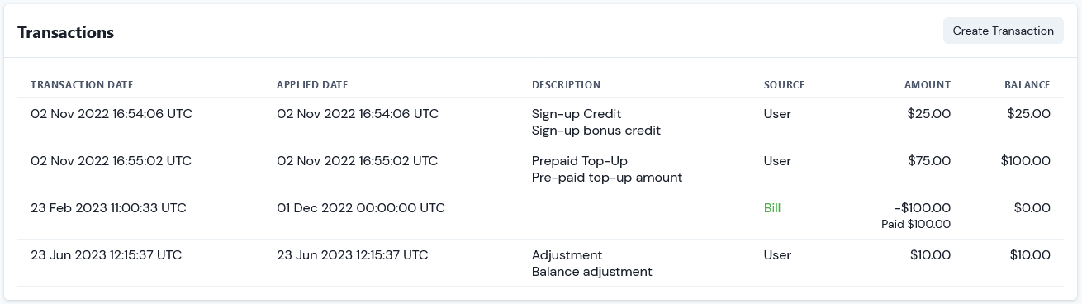Select the $75.00 amount value
This screenshot has height=304, width=1082.
pyautogui.click(x=929, y=161)
